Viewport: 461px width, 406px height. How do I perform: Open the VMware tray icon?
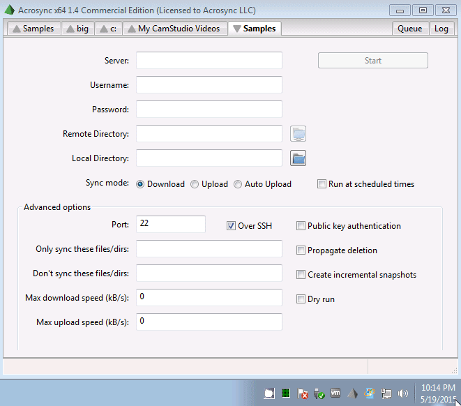tap(335, 393)
